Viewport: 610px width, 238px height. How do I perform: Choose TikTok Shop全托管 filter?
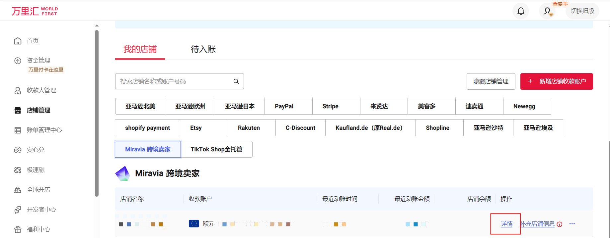(216, 149)
